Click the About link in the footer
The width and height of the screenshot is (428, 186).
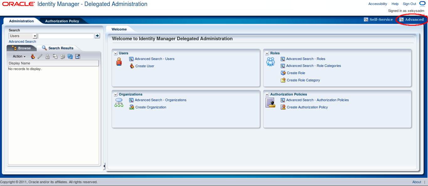[x=416, y=182]
